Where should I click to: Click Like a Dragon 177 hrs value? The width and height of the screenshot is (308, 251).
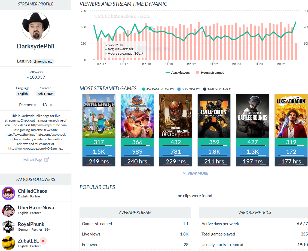tap(291, 161)
